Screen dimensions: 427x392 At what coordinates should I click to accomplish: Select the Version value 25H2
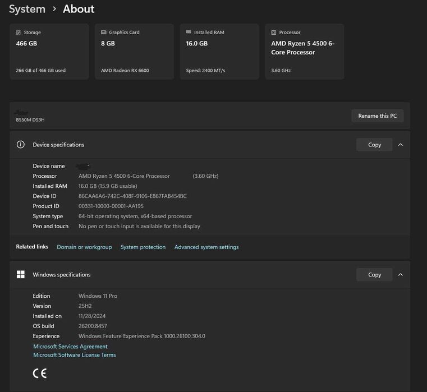point(85,306)
